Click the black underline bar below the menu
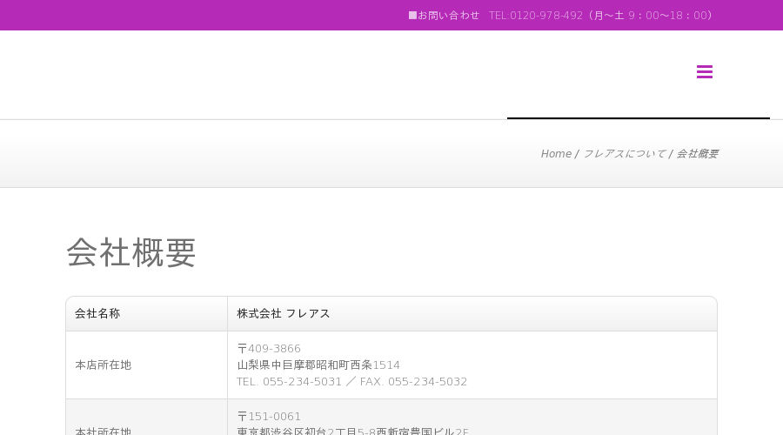 (x=639, y=117)
